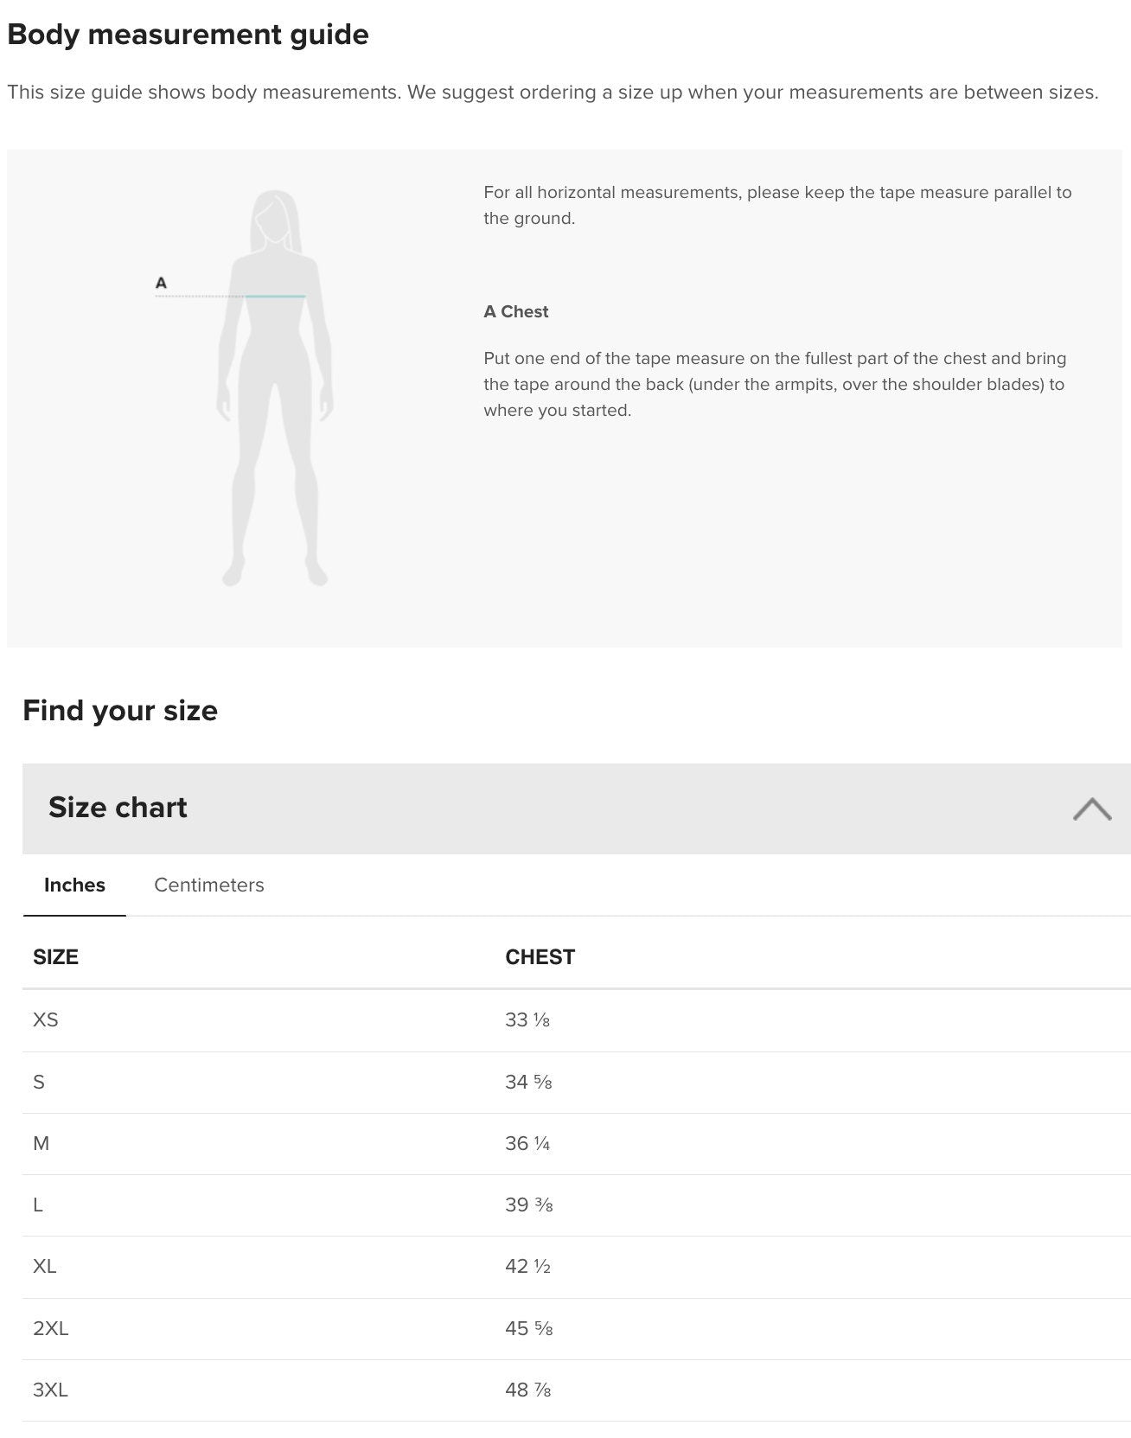
Task: Collapse the Size chart with the chevron arrow
Action: click(x=1091, y=809)
